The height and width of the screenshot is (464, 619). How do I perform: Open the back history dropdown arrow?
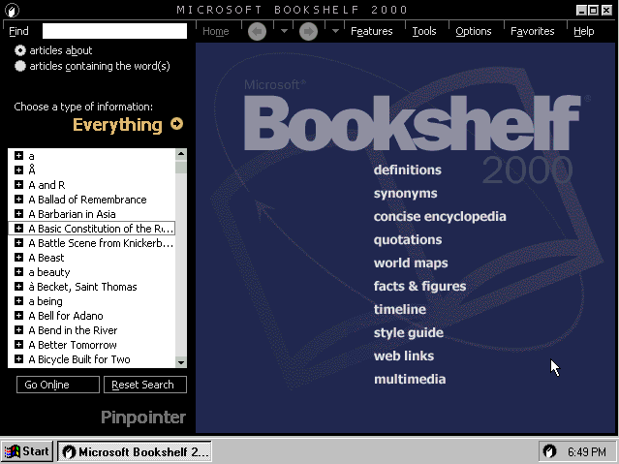(284, 31)
